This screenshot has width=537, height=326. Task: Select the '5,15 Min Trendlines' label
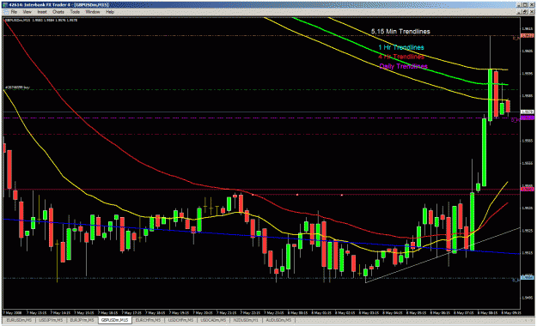400,32
